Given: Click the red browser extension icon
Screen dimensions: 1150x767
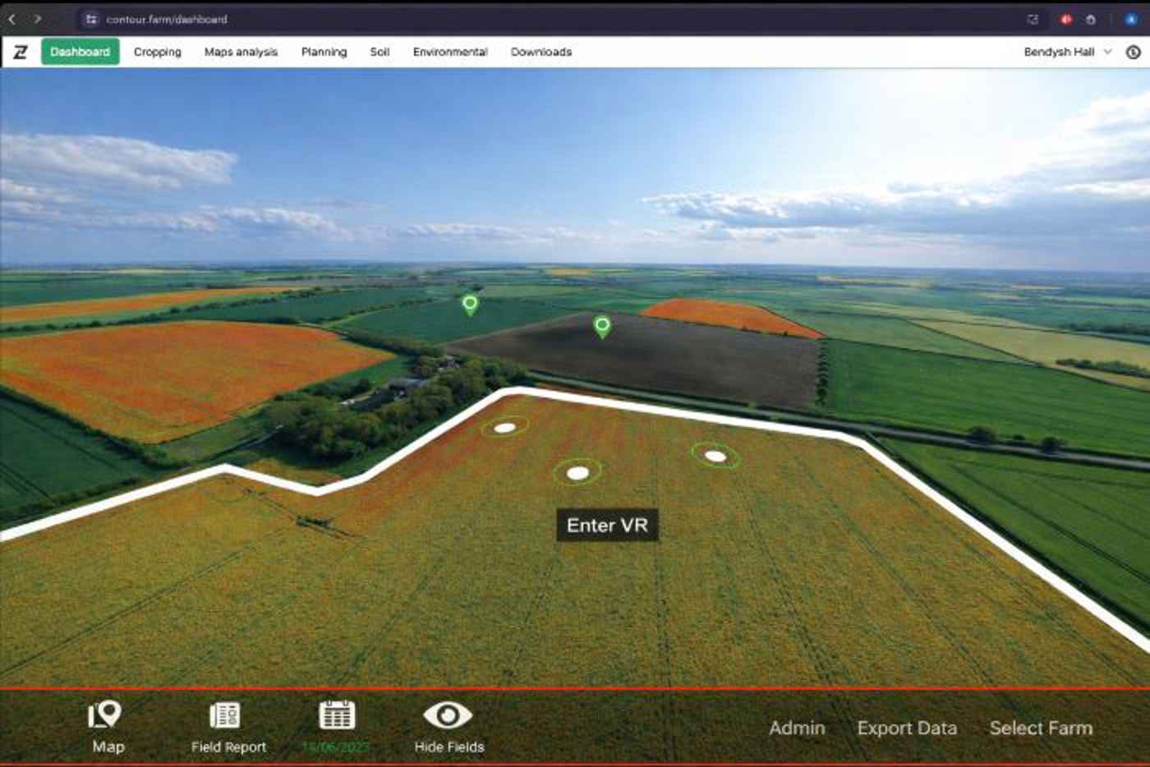Looking at the screenshot, I should click(1066, 19).
